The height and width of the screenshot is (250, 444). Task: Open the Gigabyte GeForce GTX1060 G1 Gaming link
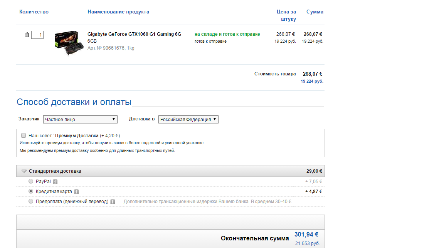(x=134, y=34)
